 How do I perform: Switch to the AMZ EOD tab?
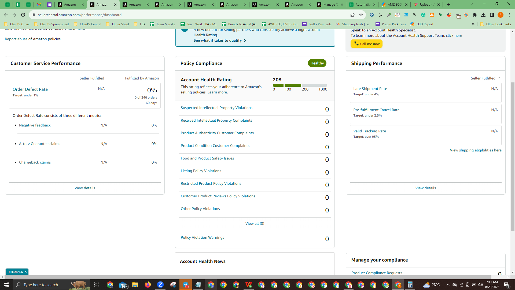point(395,5)
